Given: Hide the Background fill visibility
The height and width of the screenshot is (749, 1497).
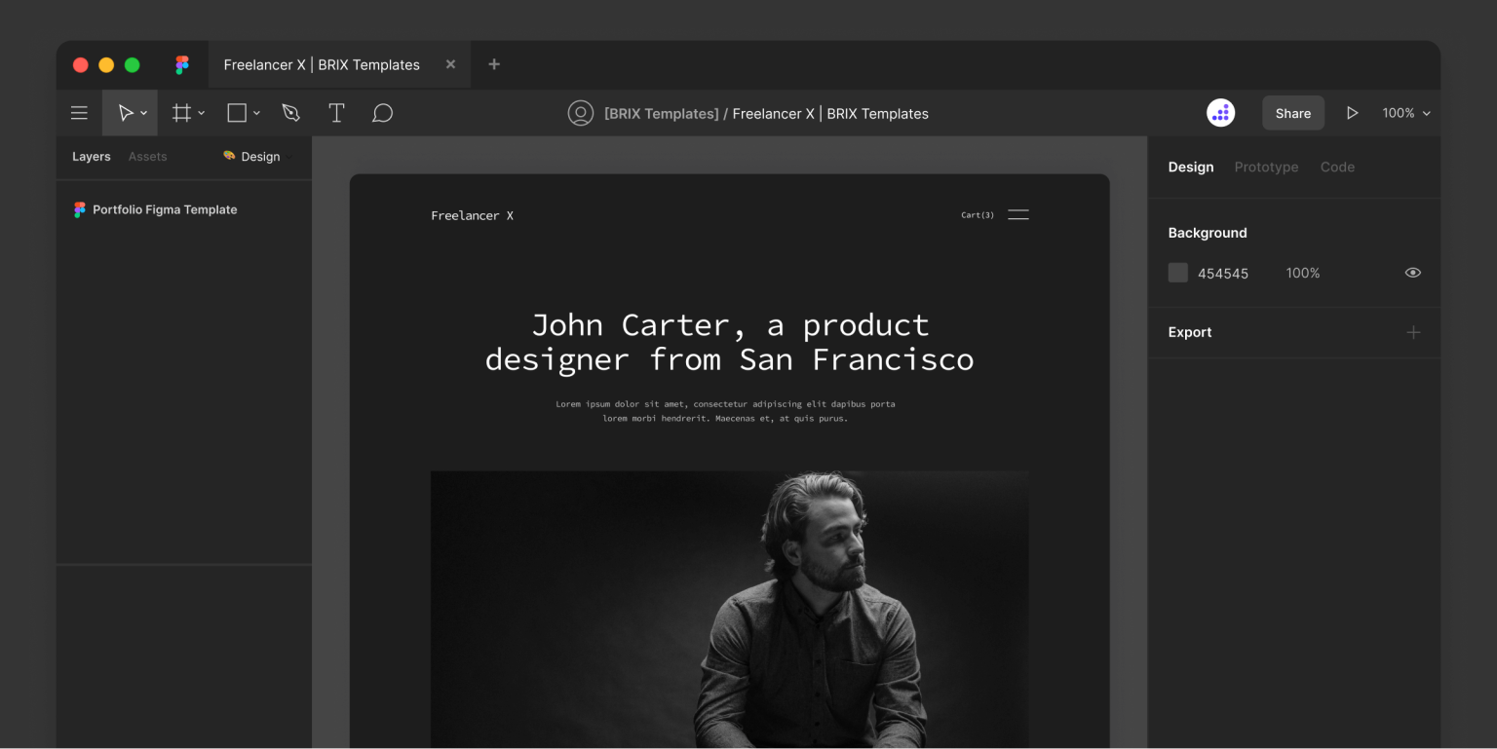Looking at the screenshot, I should [1412, 273].
